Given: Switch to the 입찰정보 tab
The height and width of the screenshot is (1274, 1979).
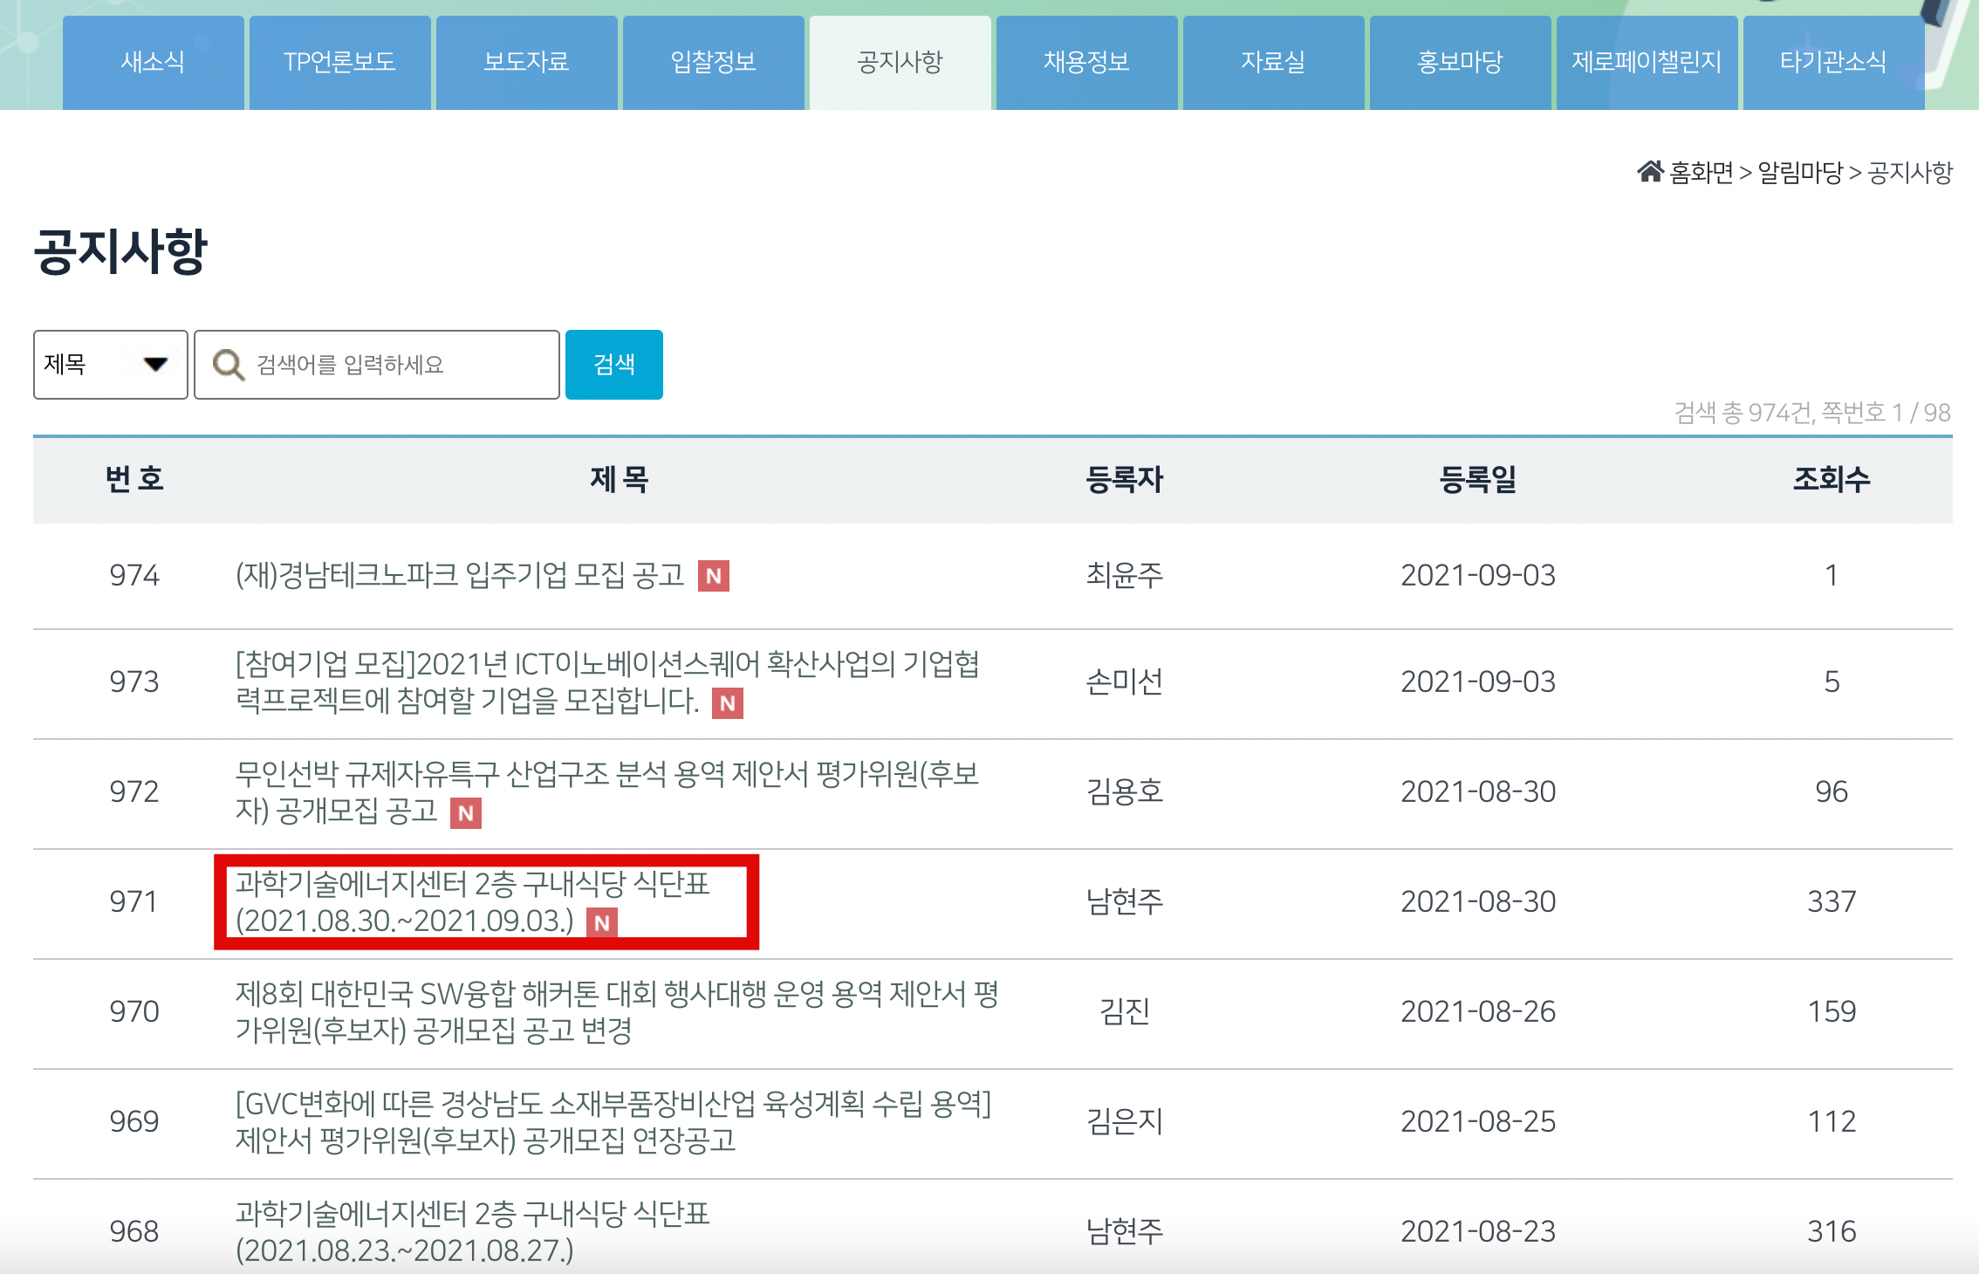Looking at the screenshot, I should (713, 62).
